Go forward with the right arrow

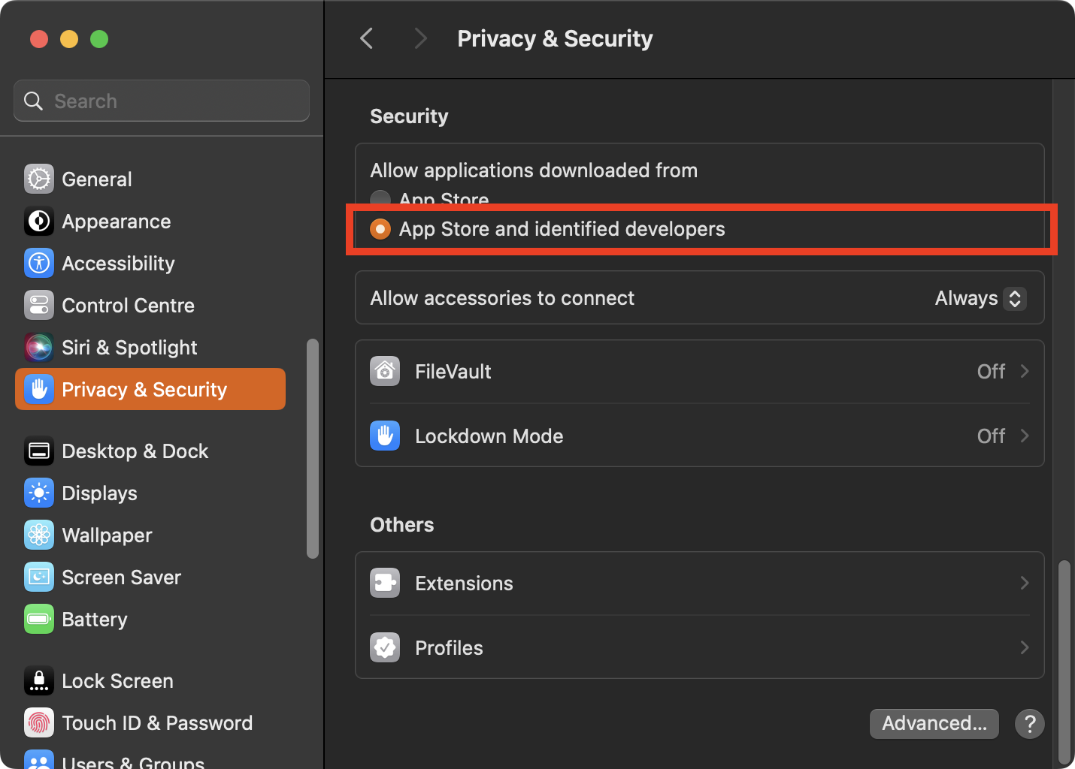point(421,38)
